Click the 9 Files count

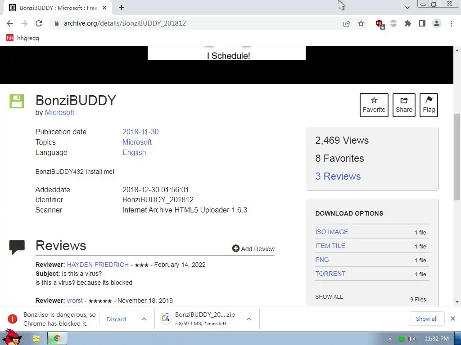[x=418, y=299]
